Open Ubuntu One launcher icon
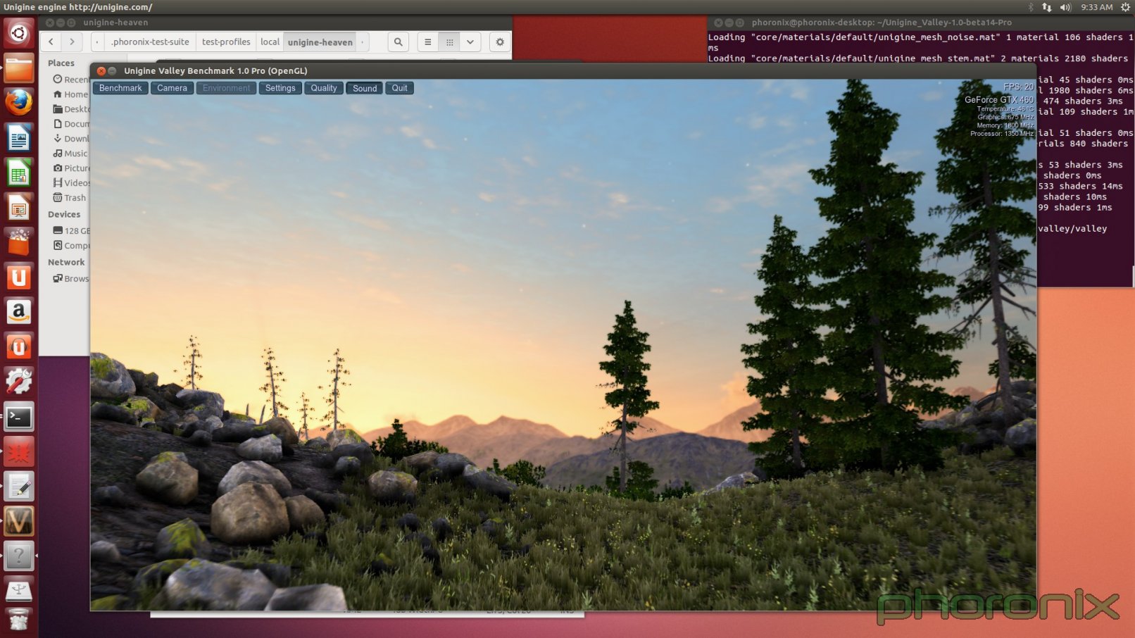 (19, 277)
